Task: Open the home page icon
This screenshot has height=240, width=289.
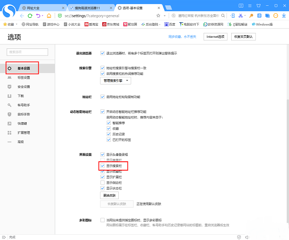Action: pyautogui.click(x=49, y=16)
